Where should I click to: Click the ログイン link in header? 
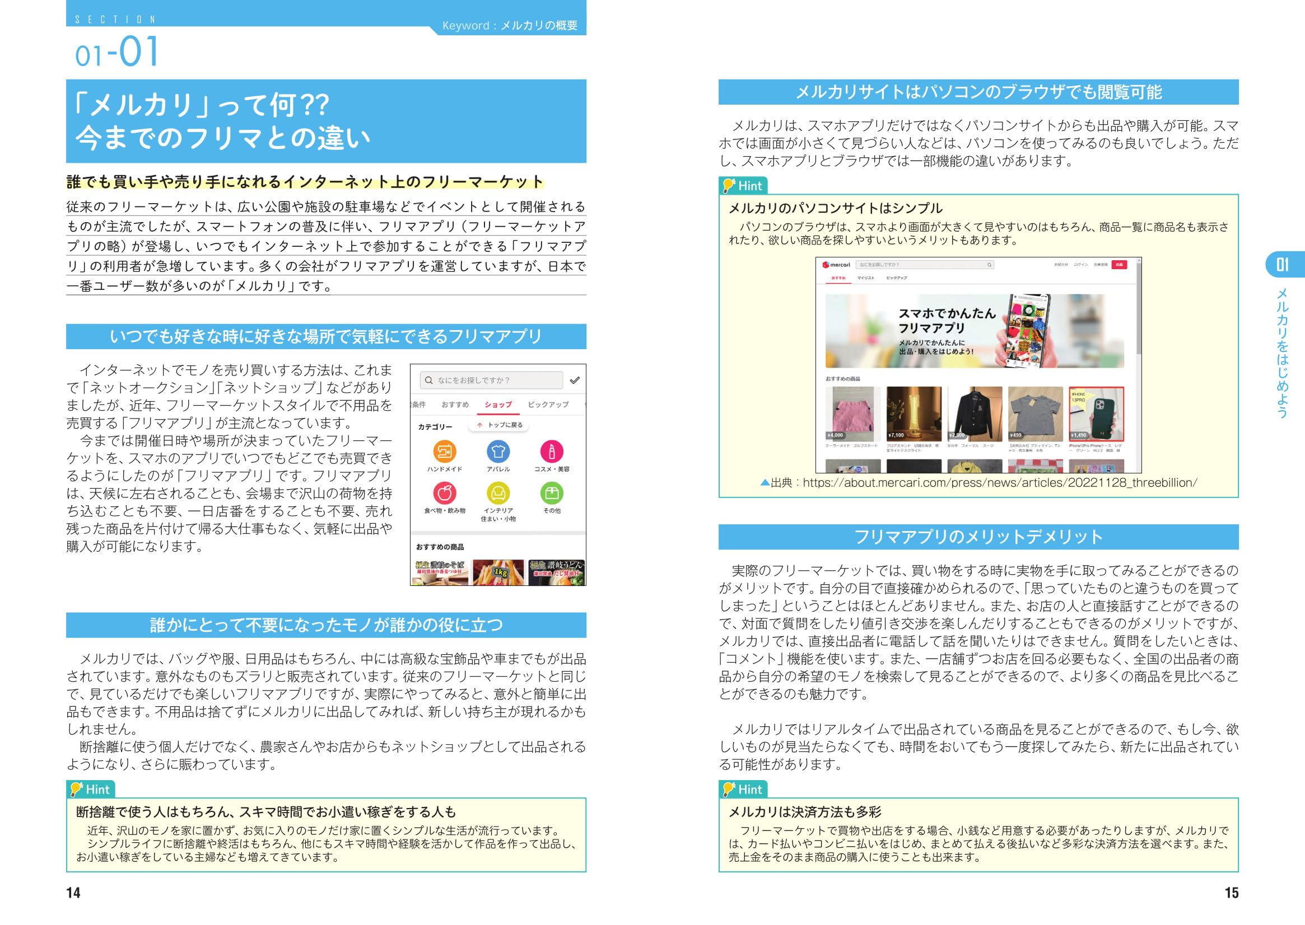1080,265
